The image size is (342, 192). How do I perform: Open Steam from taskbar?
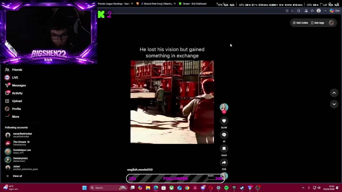coord(242,188)
